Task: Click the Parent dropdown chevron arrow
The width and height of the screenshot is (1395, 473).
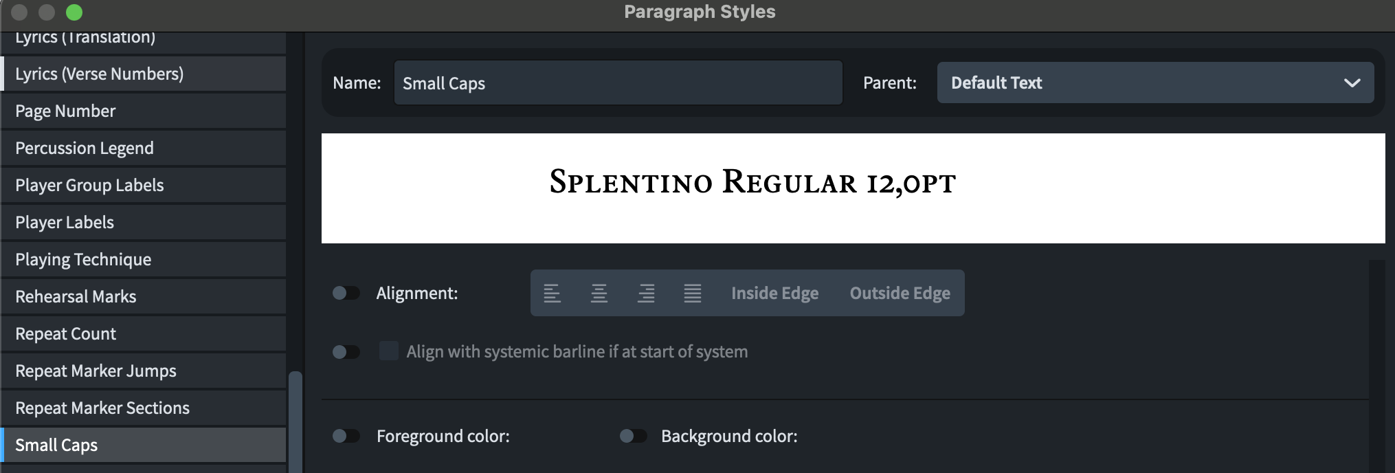Action: (1352, 83)
